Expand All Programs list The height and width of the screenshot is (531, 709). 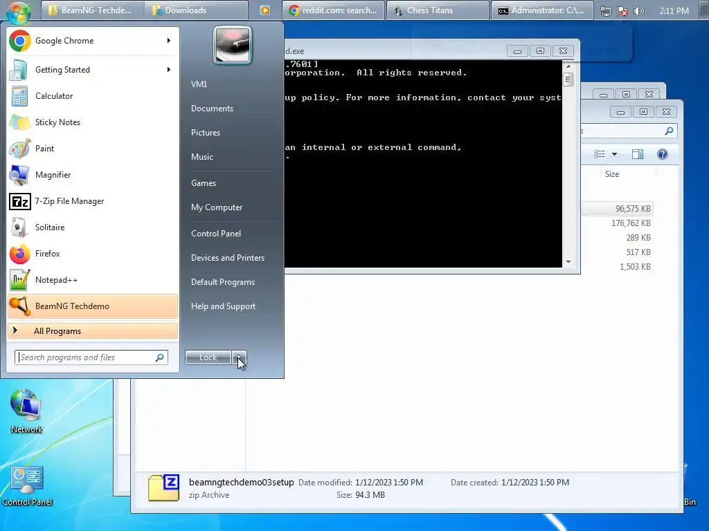[93, 331]
